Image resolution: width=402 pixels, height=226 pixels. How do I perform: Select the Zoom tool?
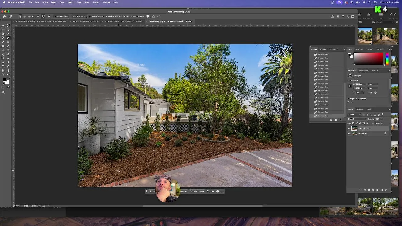[x=3, y=74]
